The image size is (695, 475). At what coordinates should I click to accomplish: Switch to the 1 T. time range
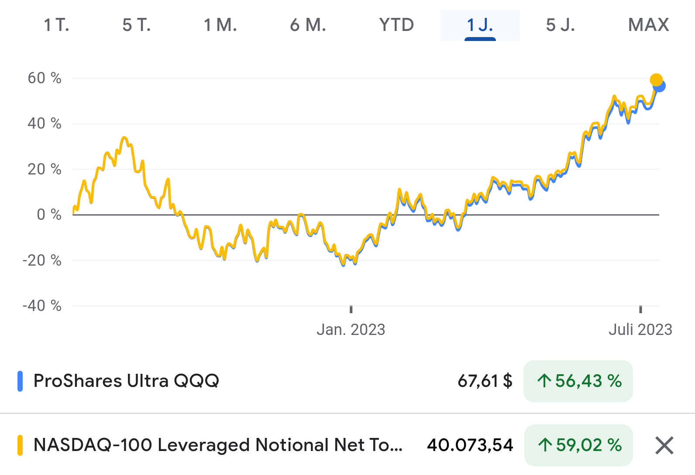pos(57,25)
